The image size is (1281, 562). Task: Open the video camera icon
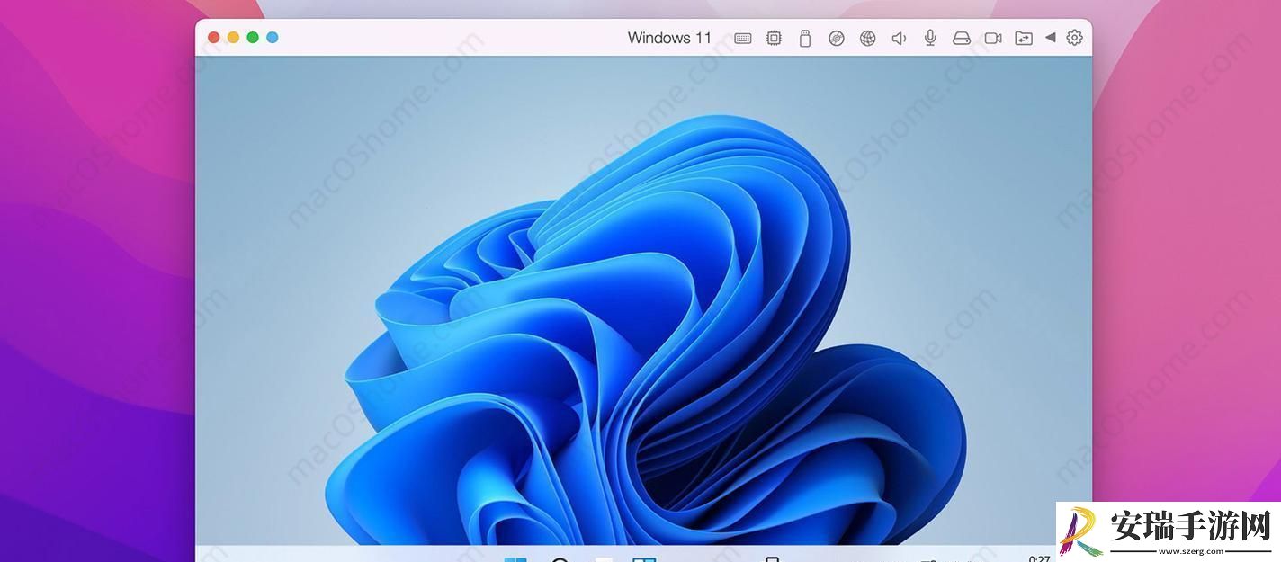[x=993, y=38]
